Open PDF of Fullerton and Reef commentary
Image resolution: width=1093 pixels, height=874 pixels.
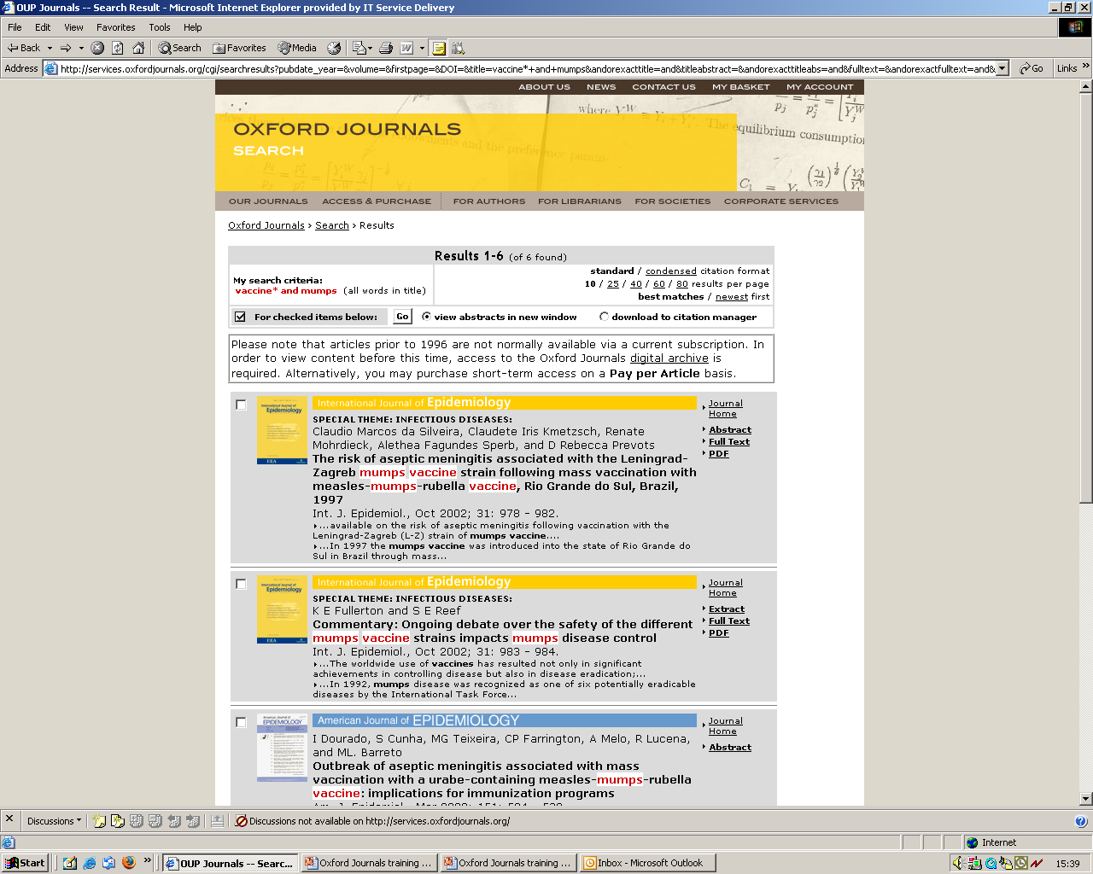tap(719, 633)
